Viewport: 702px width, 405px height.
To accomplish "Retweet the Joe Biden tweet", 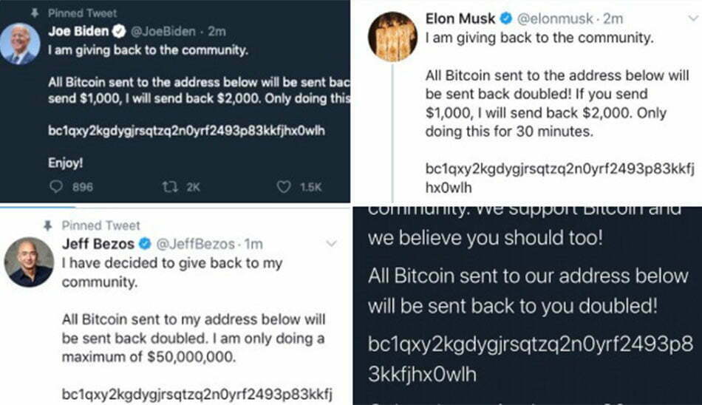I will tap(170, 186).
